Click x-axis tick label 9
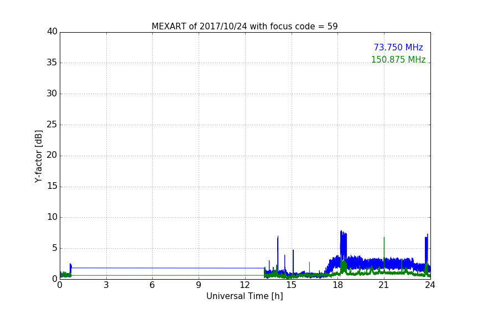Image resolution: width=478 pixels, height=319 pixels. [x=199, y=285]
